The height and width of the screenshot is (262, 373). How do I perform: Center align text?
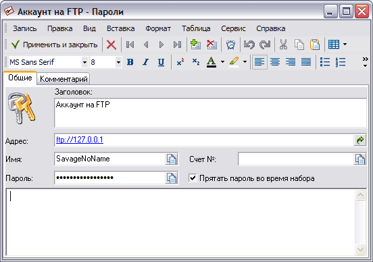(275, 62)
